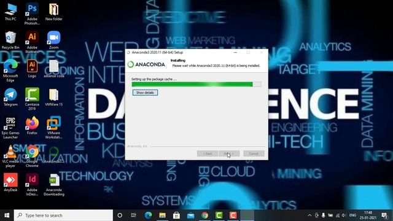This screenshot has width=393, height=221.
Task: Click the Show details button
Action: pos(145,93)
